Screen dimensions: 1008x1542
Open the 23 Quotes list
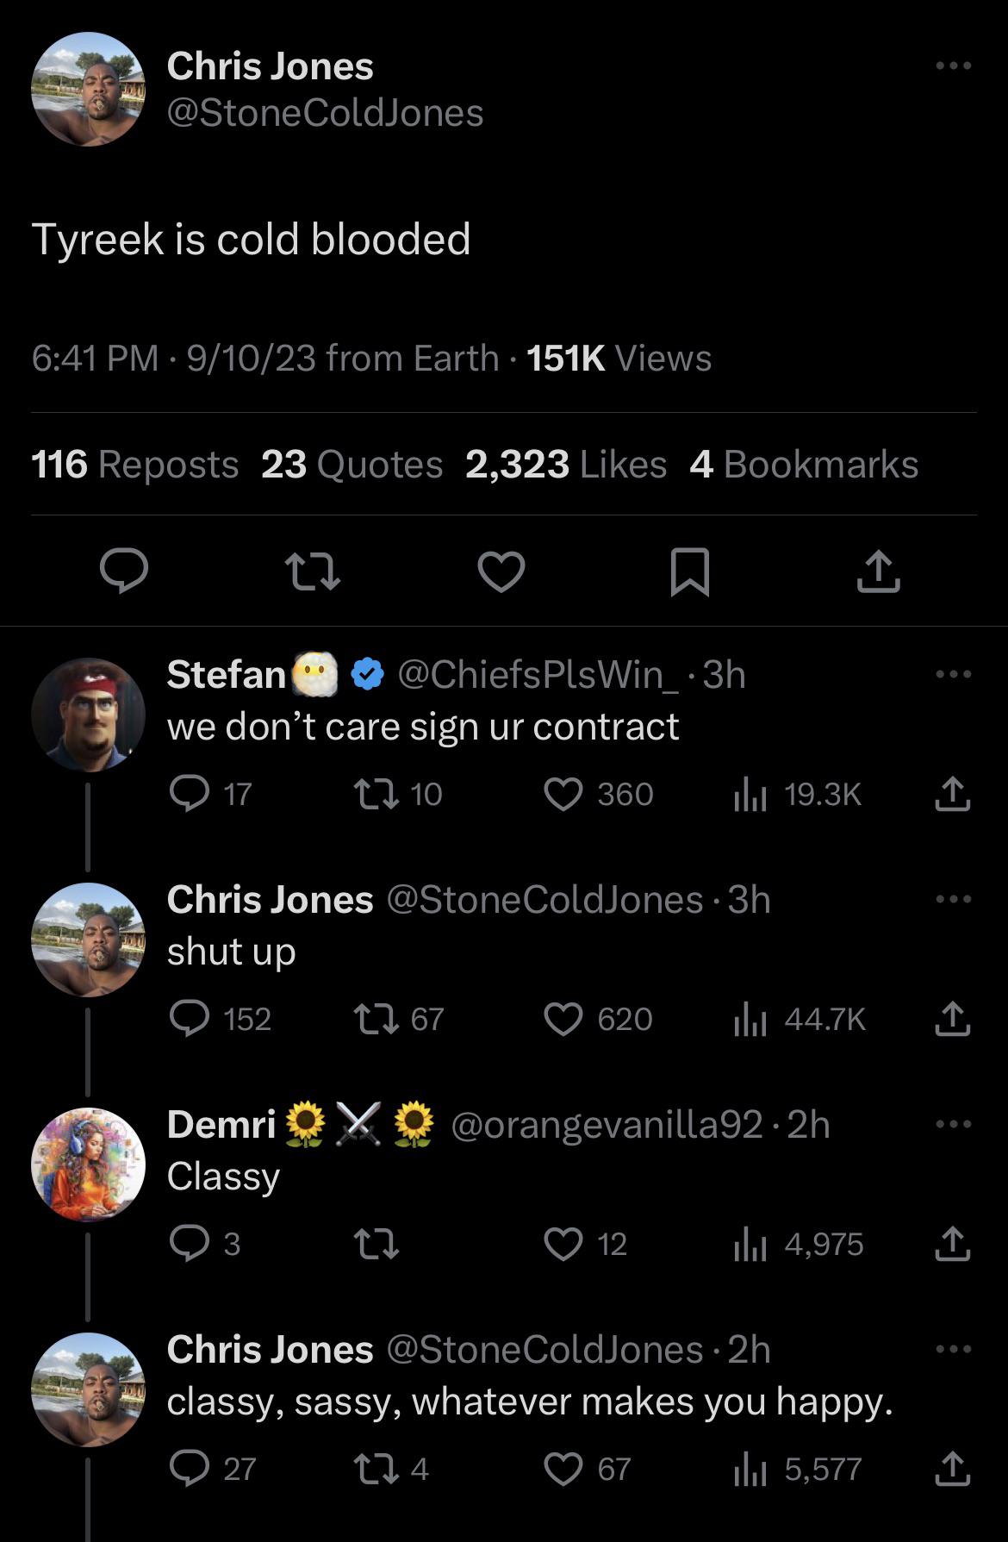[352, 465]
